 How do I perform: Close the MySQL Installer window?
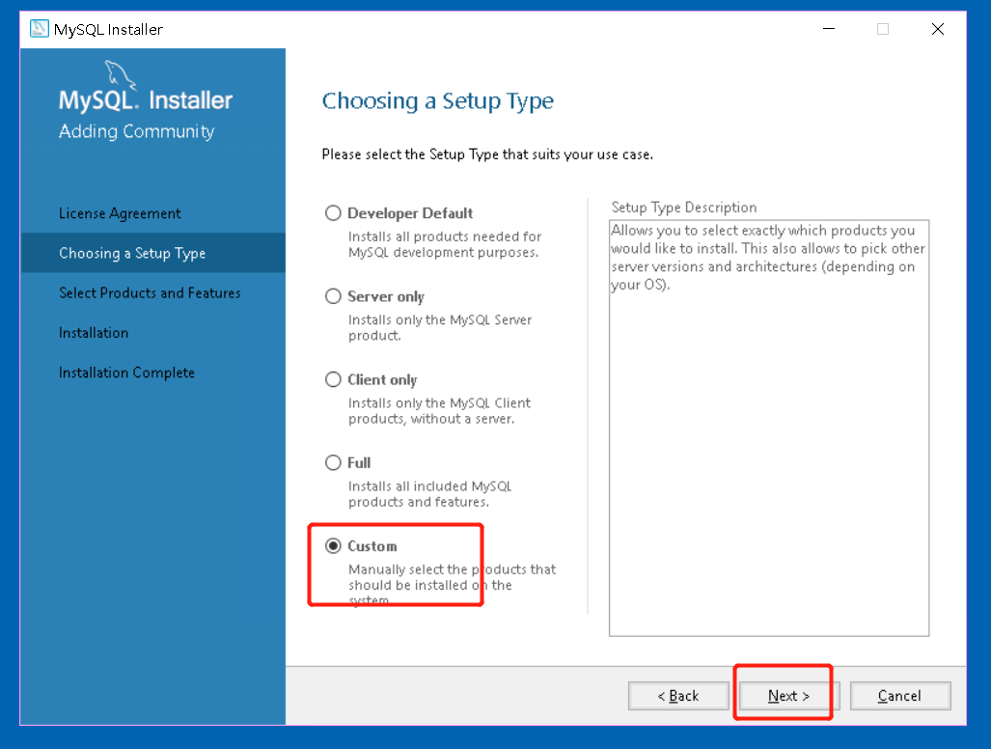pyautogui.click(x=938, y=29)
